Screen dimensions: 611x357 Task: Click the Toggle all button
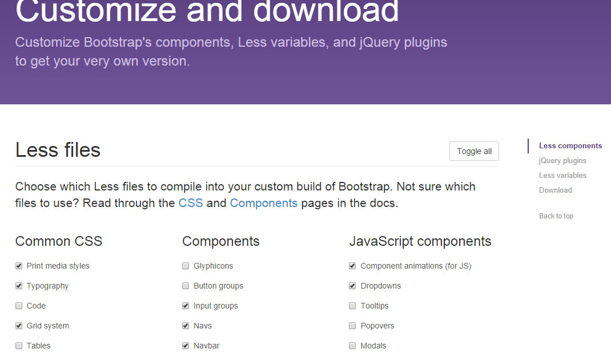474,151
